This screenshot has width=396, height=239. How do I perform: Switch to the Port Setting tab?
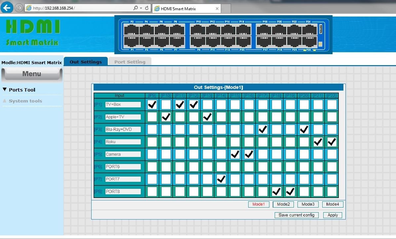(x=130, y=62)
